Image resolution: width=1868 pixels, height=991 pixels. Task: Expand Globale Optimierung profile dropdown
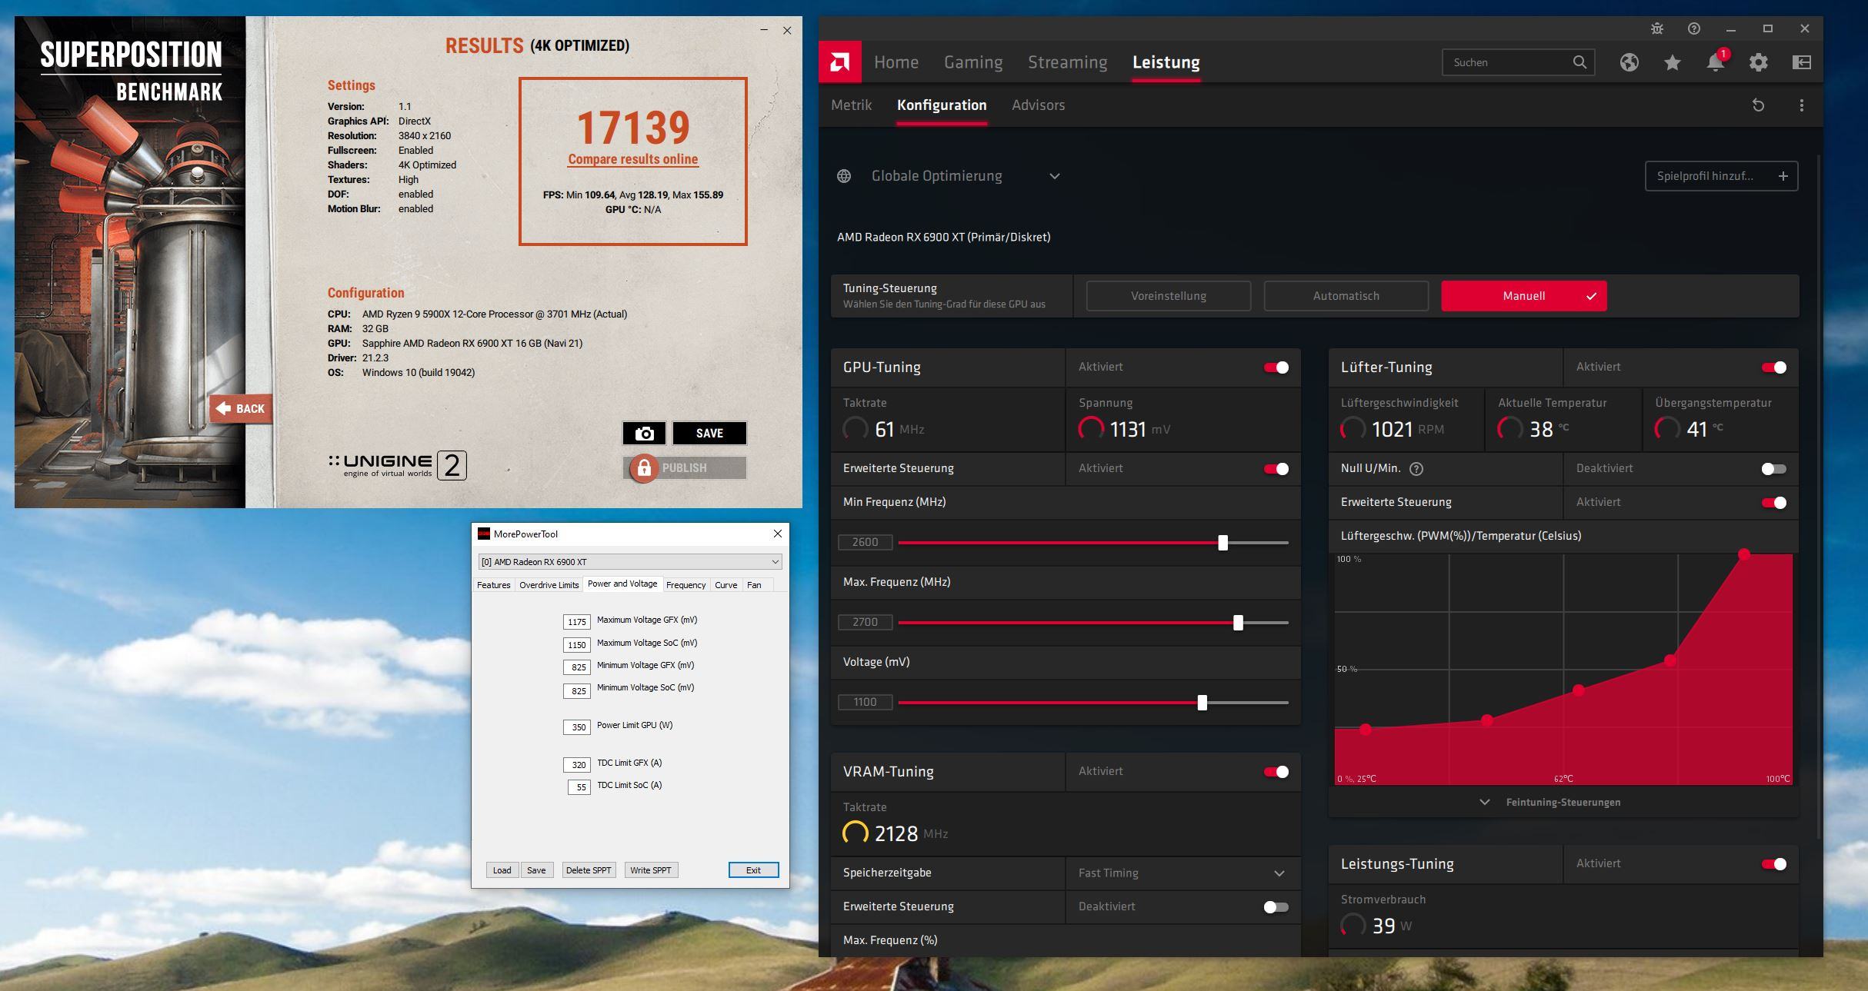[1055, 176]
